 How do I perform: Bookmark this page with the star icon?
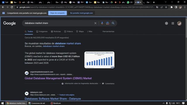pyautogui.click(x=166, y=7)
